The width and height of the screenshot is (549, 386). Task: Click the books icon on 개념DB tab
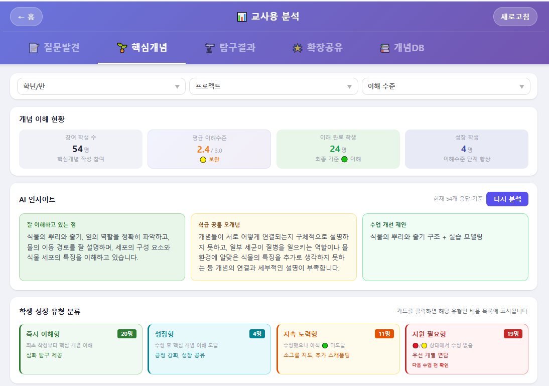(385, 48)
